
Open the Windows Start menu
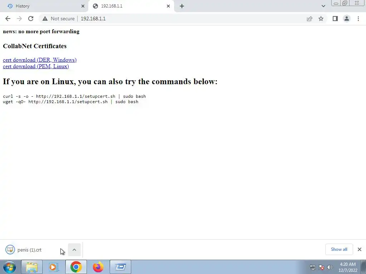tap(10, 267)
